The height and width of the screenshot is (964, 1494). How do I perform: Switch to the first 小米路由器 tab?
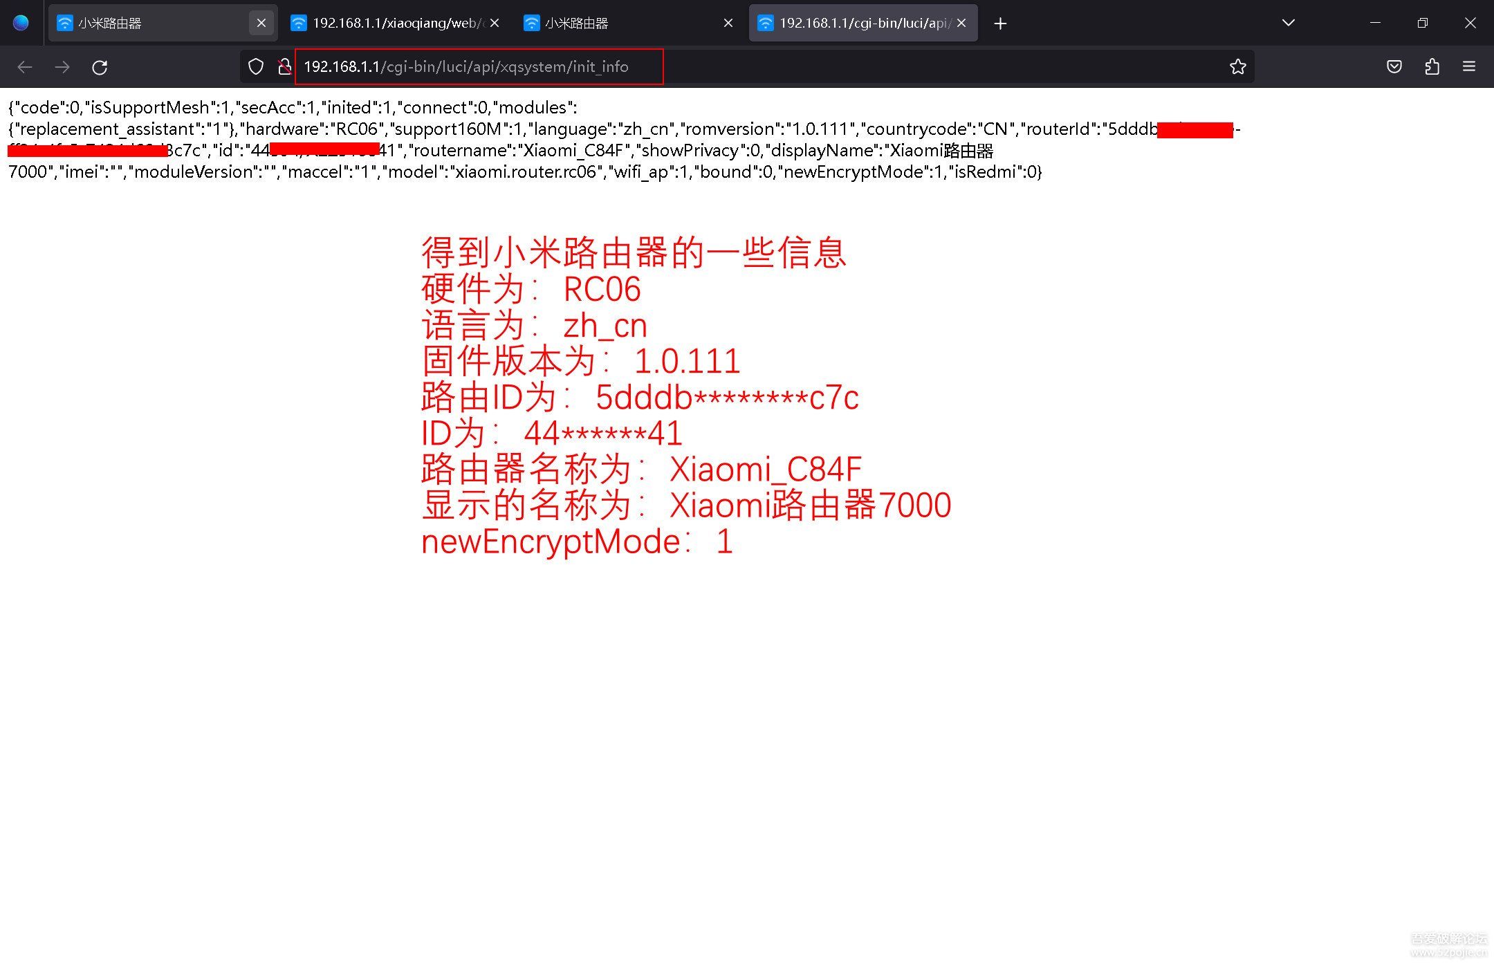[x=163, y=23]
